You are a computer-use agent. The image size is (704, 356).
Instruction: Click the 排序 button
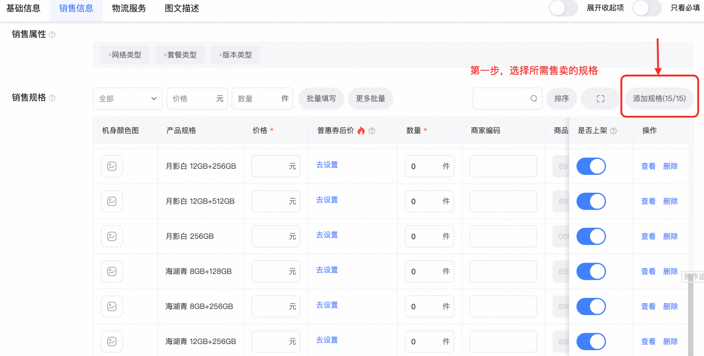pos(562,99)
